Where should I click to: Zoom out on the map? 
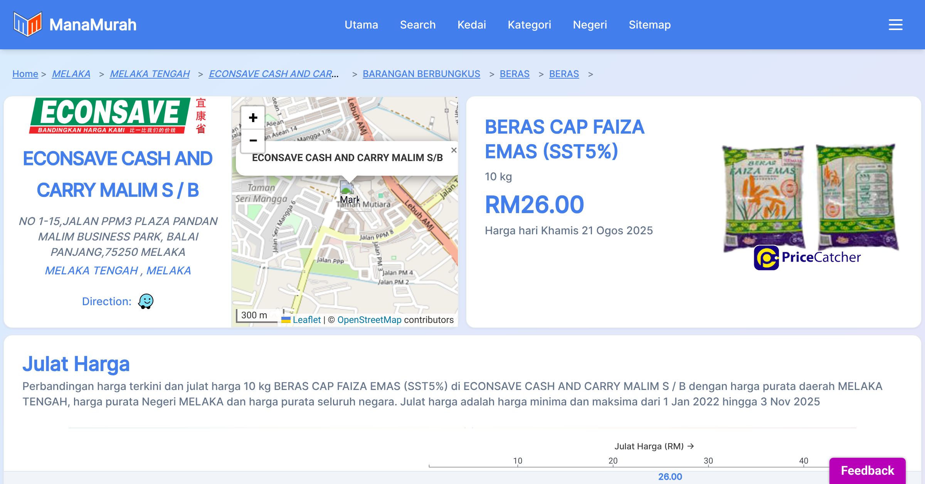(253, 141)
